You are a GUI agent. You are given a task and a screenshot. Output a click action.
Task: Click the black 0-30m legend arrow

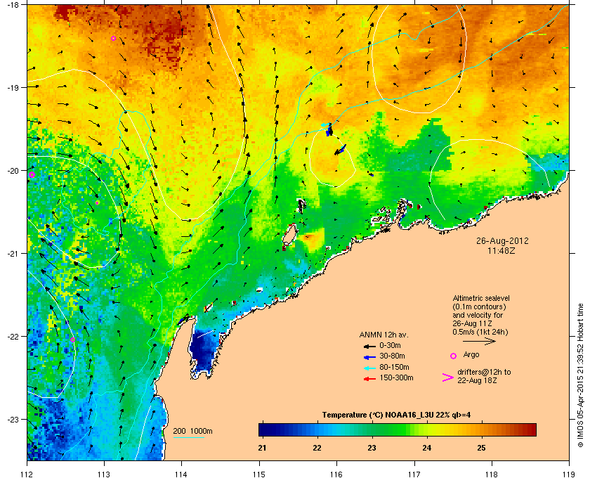coord(369,346)
